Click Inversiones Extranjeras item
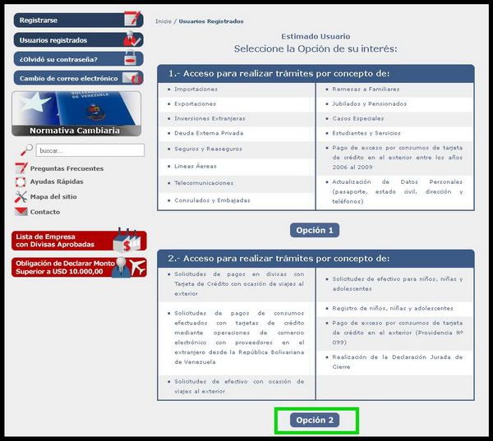 pos(210,118)
